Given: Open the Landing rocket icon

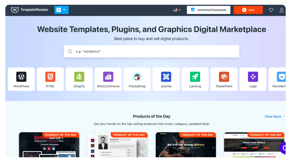Looking at the screenshot, I should (x=195, y=77).
